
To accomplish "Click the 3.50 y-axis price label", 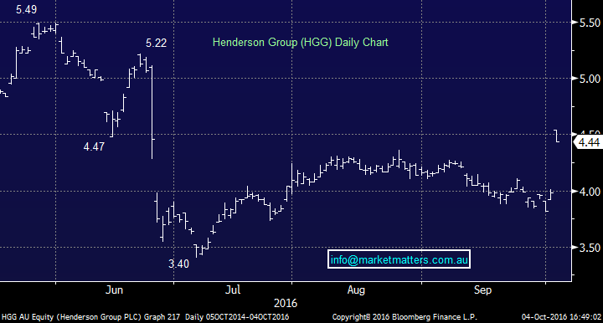I will (590, 248).
